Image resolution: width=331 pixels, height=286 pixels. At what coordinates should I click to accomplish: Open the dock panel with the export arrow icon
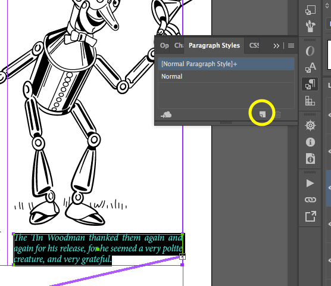point(310,216)
